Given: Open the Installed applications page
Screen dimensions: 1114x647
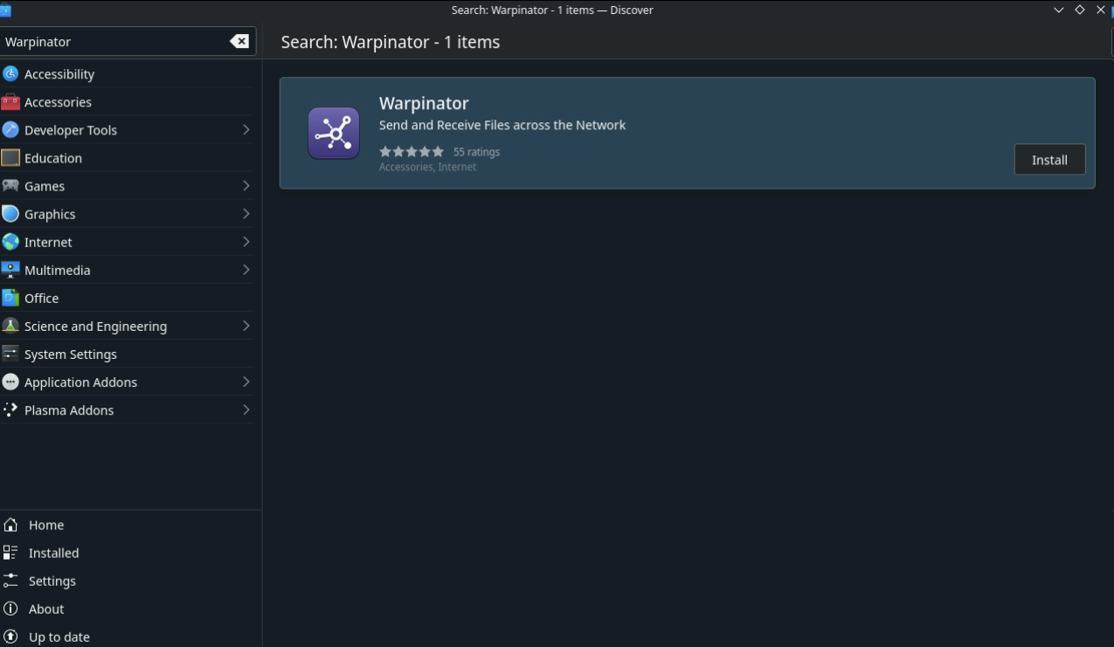Looking at the screenshot, I should pos(53,553).
